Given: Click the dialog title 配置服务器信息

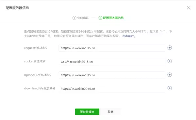Looking at the screenshot, I should (x=17, y=8).
